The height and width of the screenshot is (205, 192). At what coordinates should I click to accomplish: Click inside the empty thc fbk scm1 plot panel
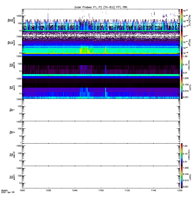[101, 177]
